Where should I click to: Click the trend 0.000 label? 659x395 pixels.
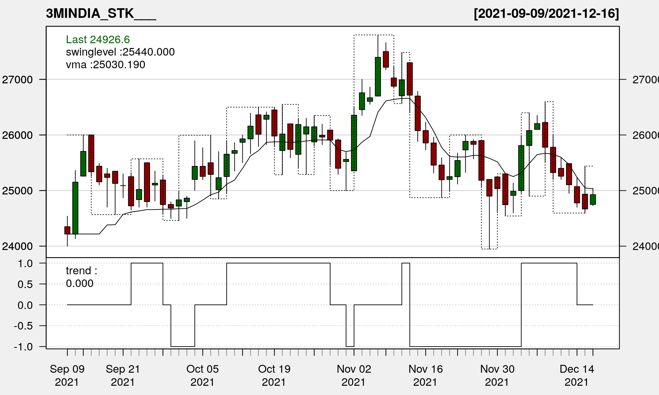click(81, 277)
